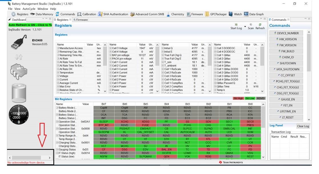Toggle the Initial Q checkbox
Image resolution: width=319 pixels, height=174 pixels.
point(163,48)
